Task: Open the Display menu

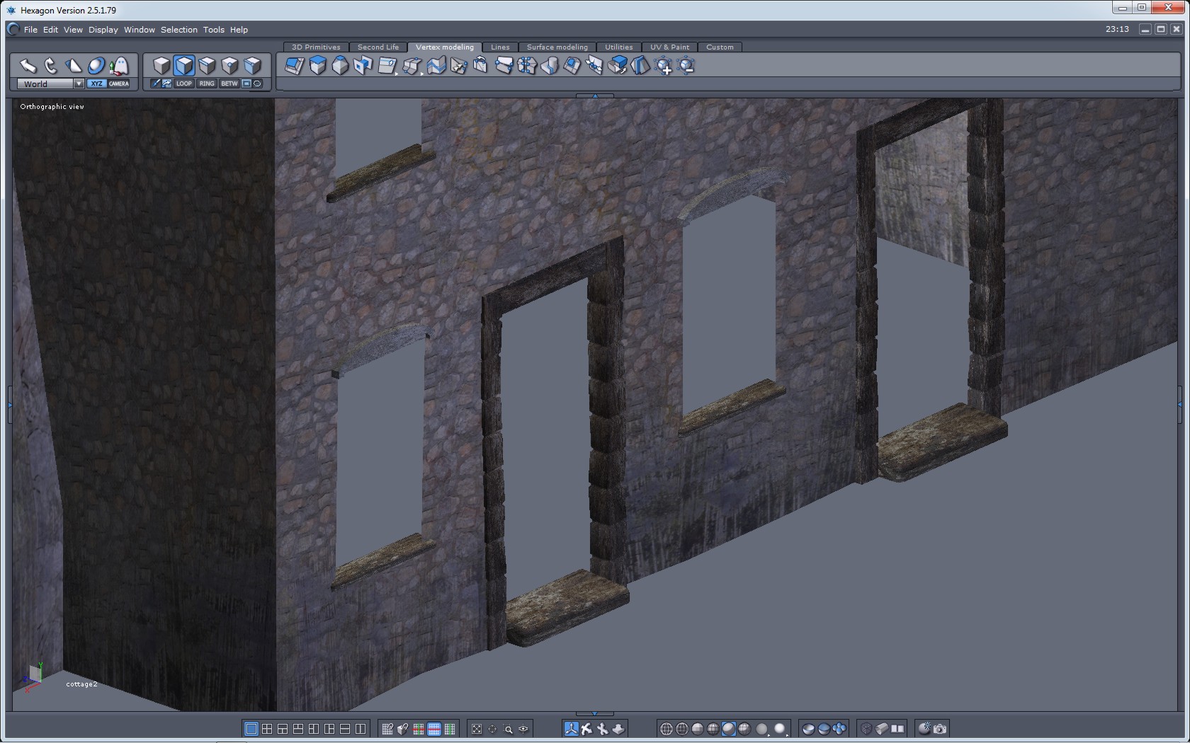Action: 103,30
